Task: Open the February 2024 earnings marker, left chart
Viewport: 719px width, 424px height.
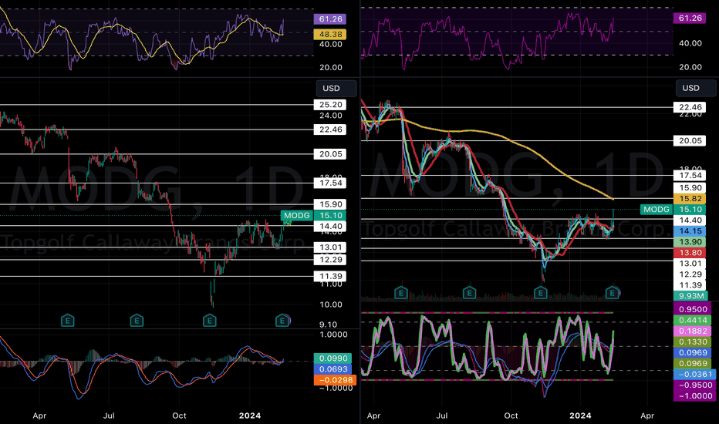Action: 282,321
